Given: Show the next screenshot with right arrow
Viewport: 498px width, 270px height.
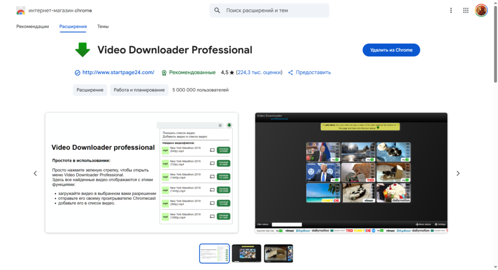Looking at the screenshot, I should pos(458,173).
